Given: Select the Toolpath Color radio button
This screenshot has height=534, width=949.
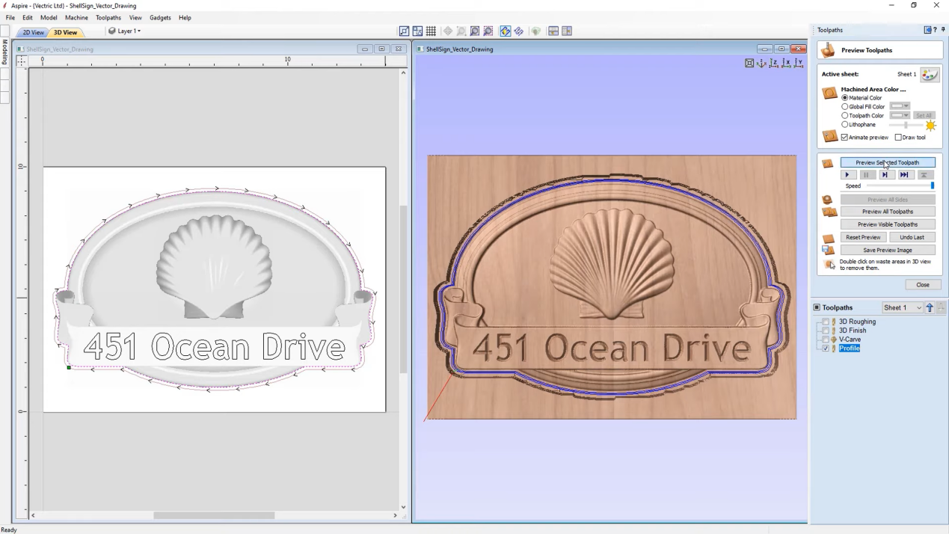Looking at the screenshot, I should [x=845, y=116].
